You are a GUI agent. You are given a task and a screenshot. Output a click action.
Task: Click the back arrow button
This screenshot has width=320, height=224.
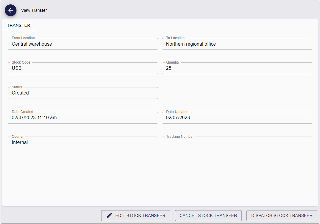(11, 10)
